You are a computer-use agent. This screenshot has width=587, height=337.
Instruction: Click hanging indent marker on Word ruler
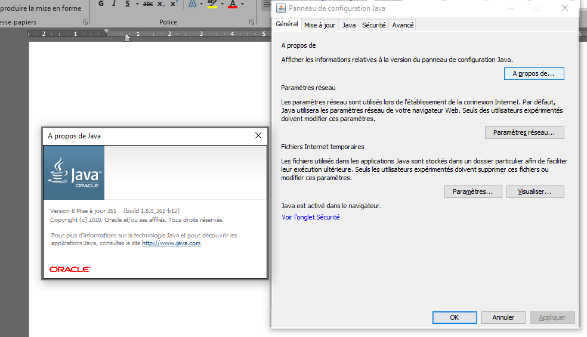pos(127,37)
